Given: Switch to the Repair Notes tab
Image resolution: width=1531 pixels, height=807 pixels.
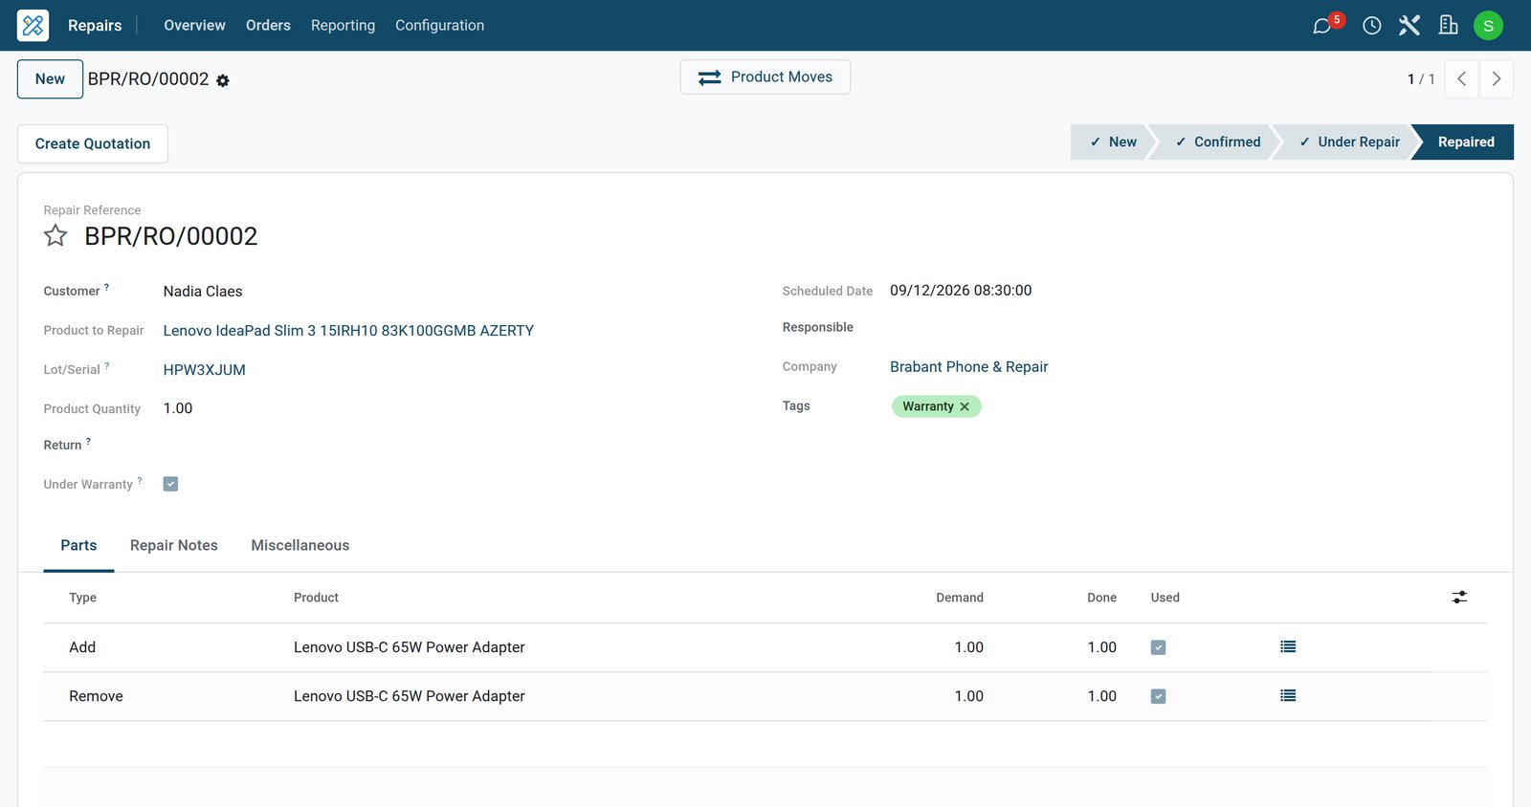Looking at the screenshot, I should [174, 545].
